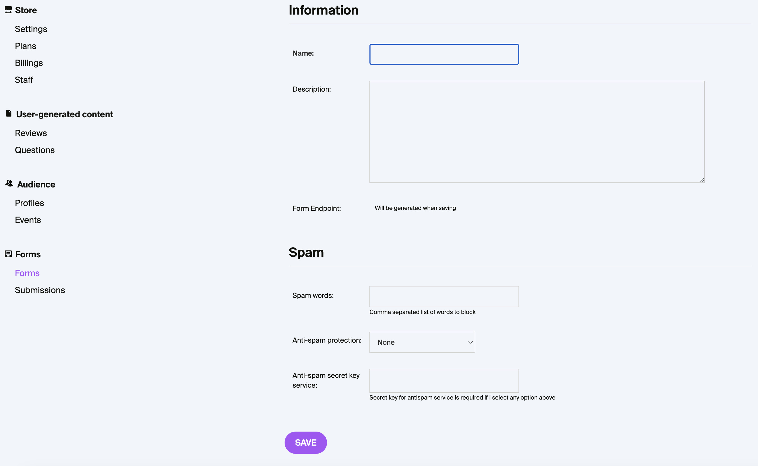Image resolution: width=758 pixels, height=466 pixels.
Task: Click the Store icon in sidebar
Action: coord(8,10)
